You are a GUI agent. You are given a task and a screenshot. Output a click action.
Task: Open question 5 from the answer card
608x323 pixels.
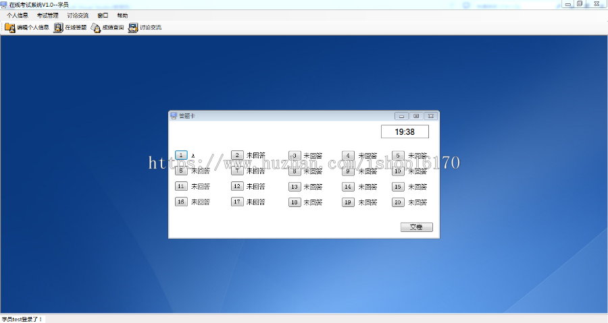(398, 156)
